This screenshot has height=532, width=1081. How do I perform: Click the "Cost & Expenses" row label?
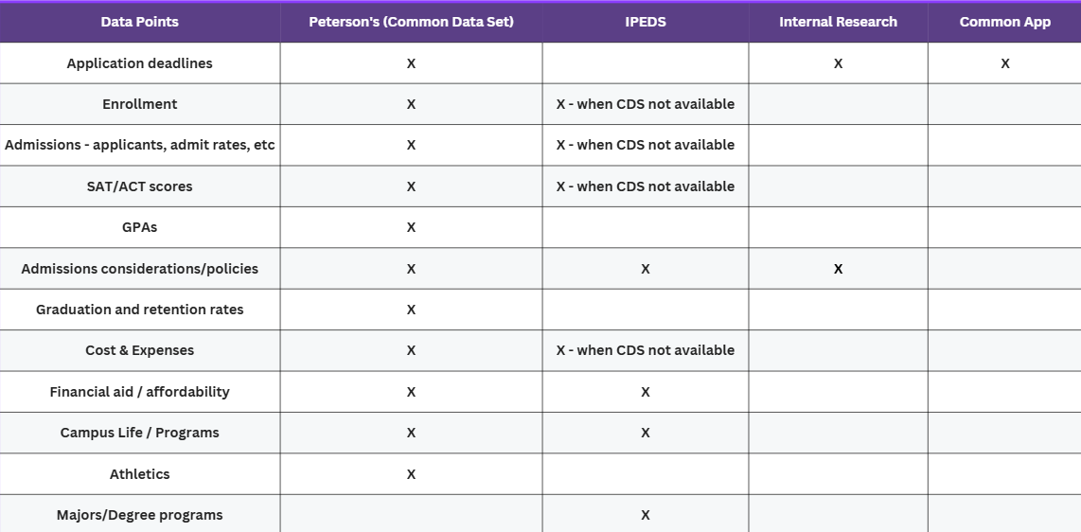click(139, 350)
